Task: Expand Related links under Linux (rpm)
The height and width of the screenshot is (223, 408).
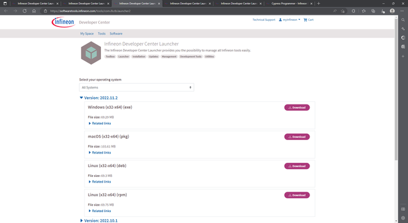Action: click(x=100, y=211)
